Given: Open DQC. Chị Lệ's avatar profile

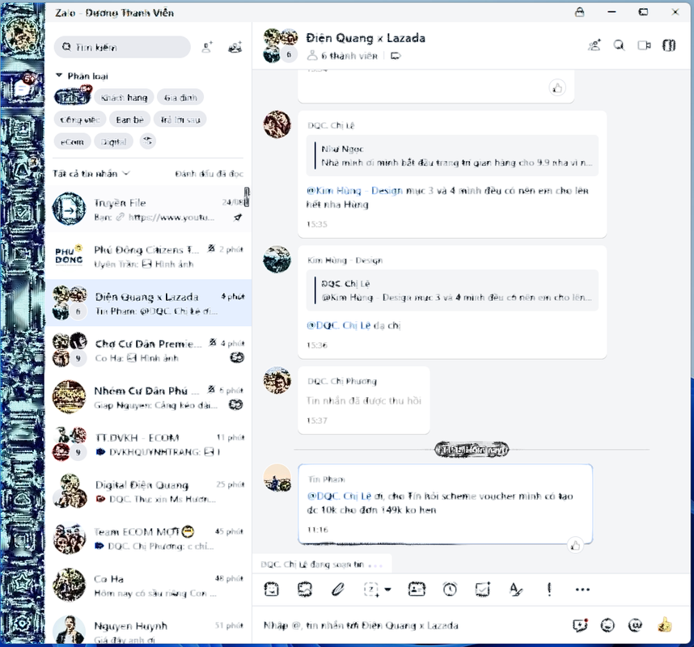Looking at the screenshot, I should click(277, 125).
